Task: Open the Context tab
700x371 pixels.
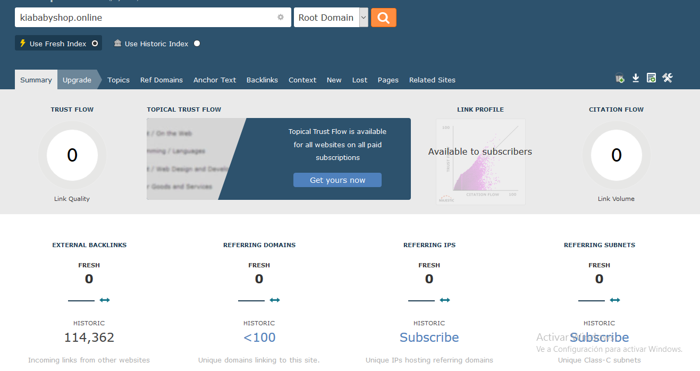Action: pos(302,80)
